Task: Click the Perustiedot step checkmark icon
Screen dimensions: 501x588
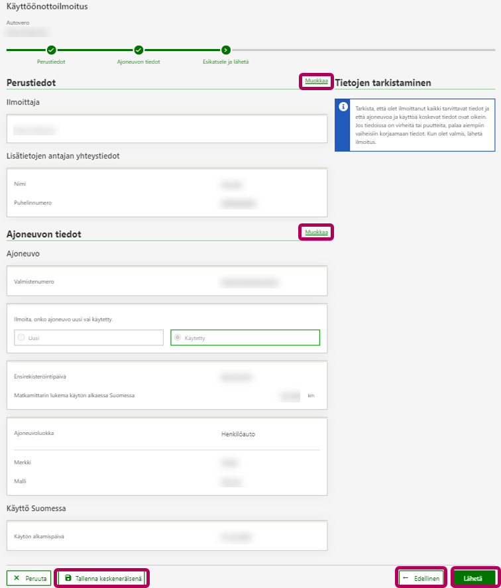Action: point(51,50)
